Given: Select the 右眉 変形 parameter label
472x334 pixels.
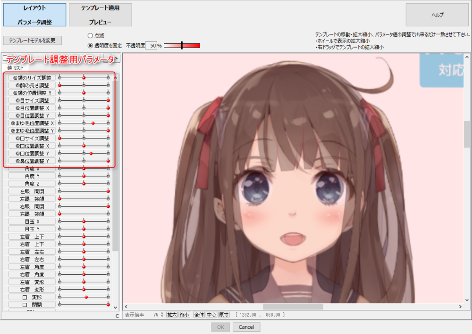Looking at the screenshot, I should coord(32,290).
